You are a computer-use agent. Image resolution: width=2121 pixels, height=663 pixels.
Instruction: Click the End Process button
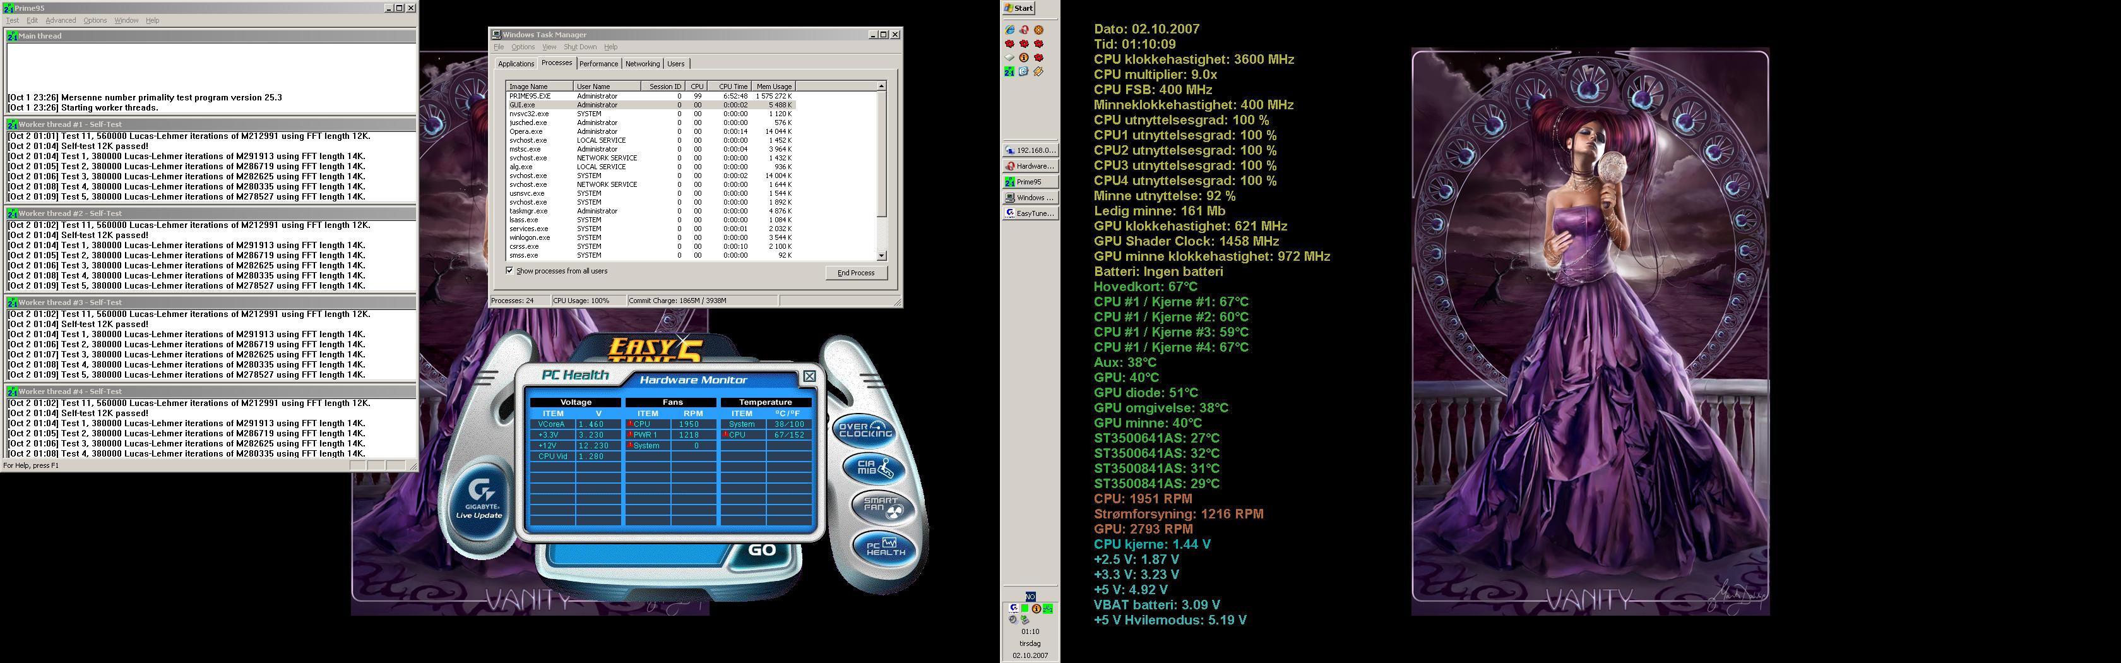857,273
